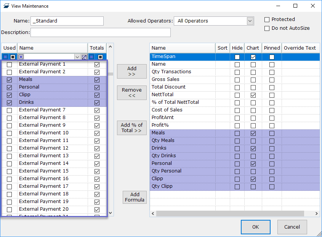Viewport: 322px width, 237px height.
Task: Click the filter operator icon in Used column
Action: (x=5, y=57)
